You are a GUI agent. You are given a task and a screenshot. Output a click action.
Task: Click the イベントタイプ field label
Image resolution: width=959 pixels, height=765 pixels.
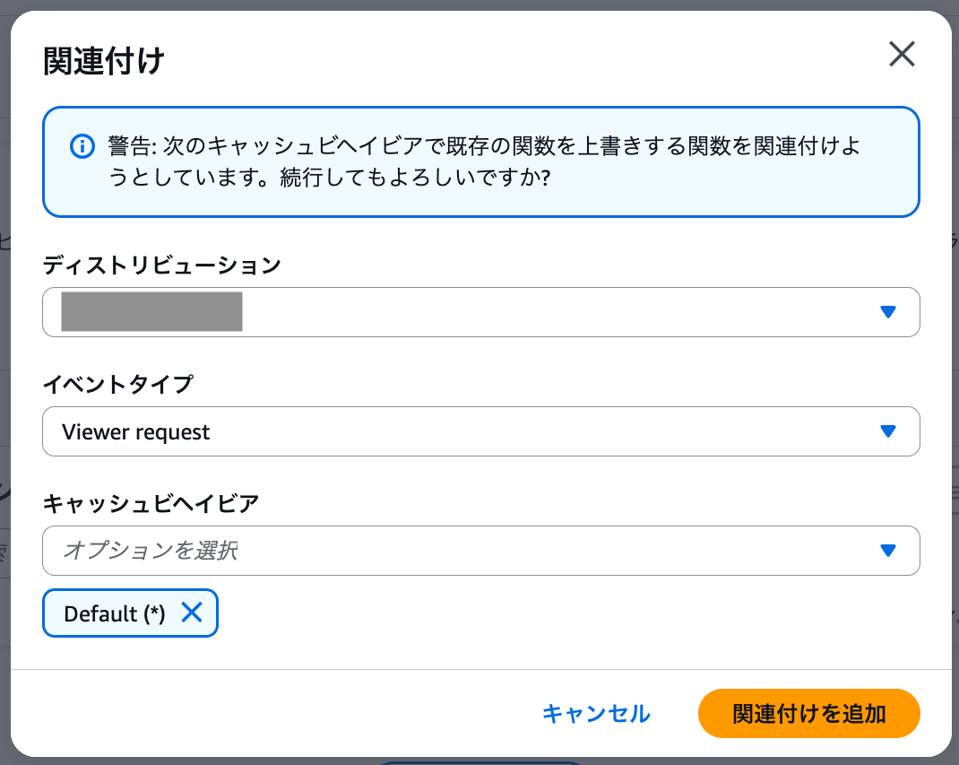(118, 384)
